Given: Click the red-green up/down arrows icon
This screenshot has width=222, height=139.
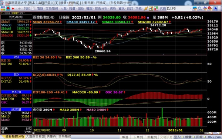Looking at the screenshot, I should click(x=156, y=9).
